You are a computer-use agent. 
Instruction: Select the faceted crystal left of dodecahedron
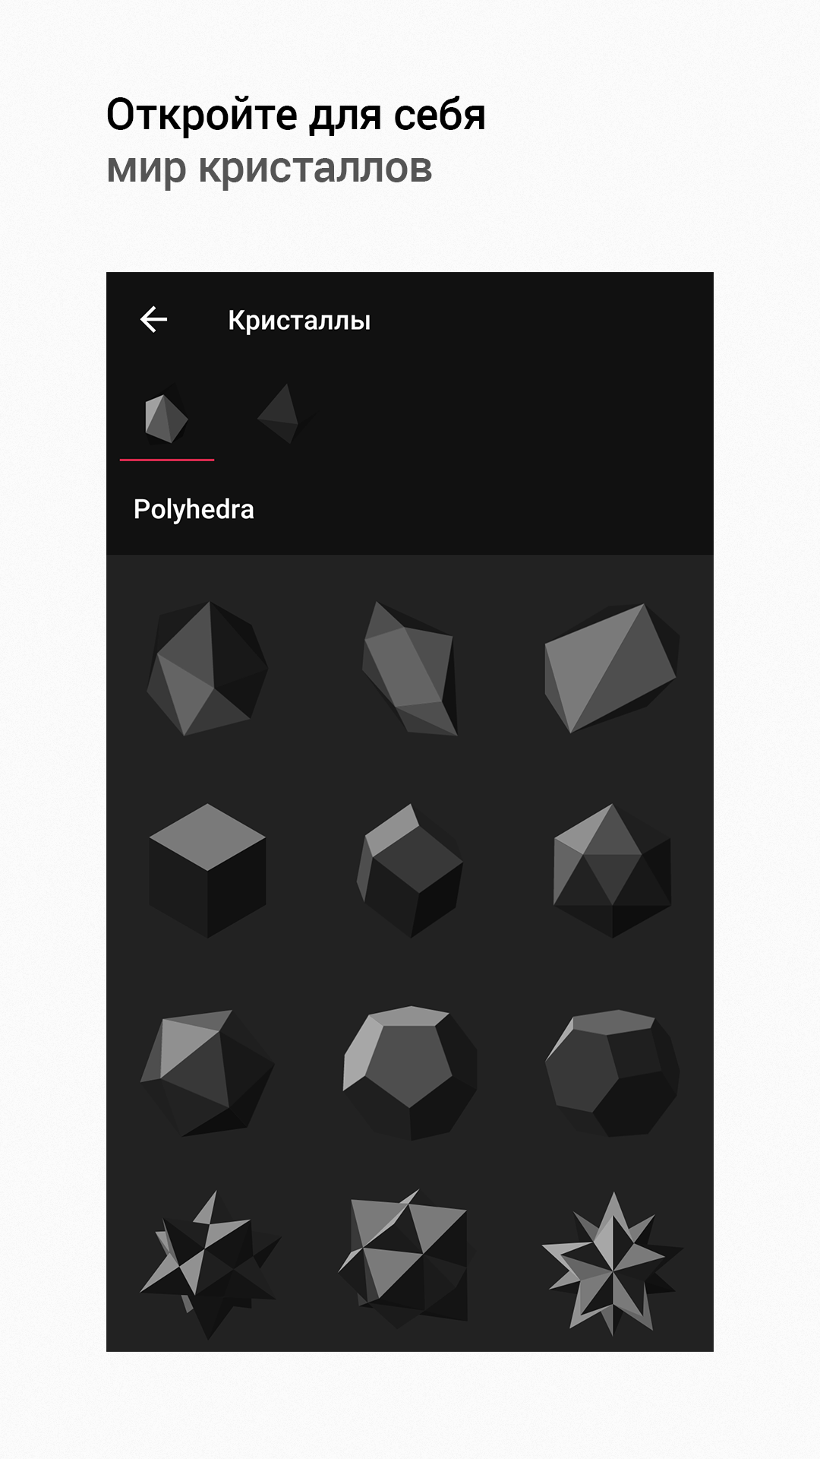click(x=207, y=1073)
